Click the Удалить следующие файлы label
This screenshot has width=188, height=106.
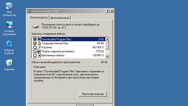pos(48,34)
